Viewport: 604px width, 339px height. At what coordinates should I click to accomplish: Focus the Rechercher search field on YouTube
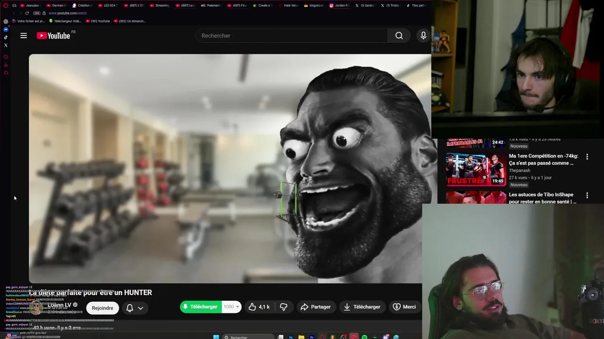pyautogui.click(x=293, y=36)
